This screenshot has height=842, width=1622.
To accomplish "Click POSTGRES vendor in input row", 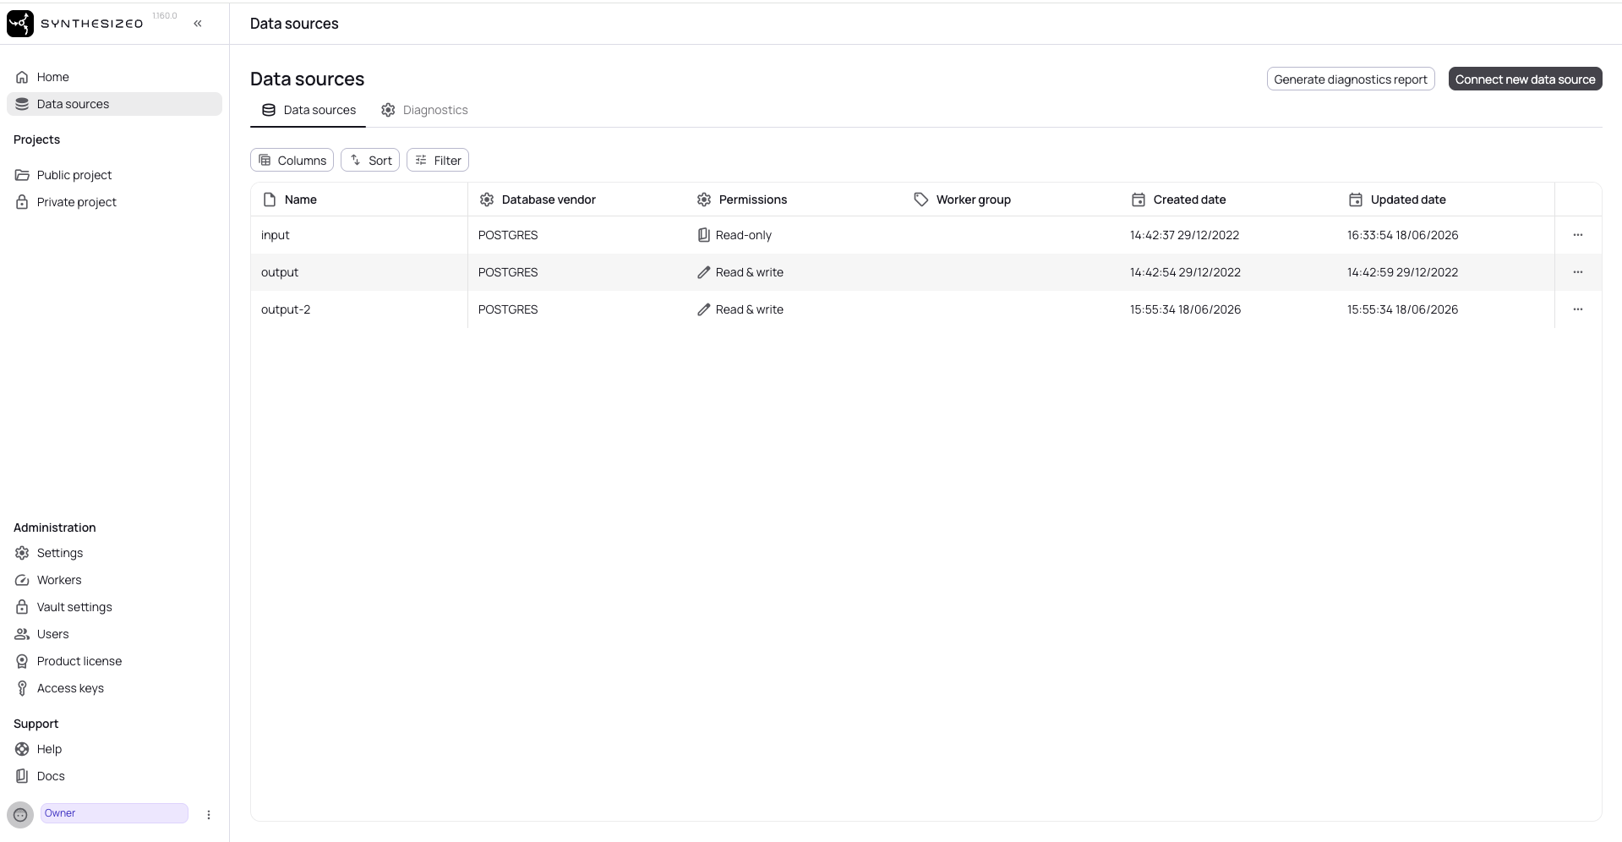I will [508, 235].
